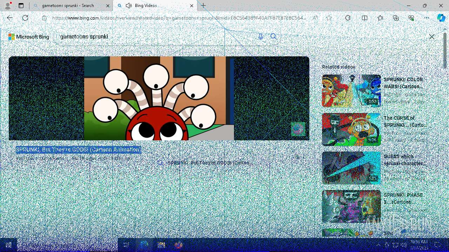Open 'GUESS which sprunki character' thumbnail

click(351, 168)
